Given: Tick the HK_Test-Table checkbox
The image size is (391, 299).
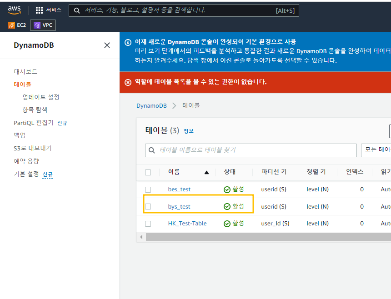Looking at the screenshot, I should pos(148,224).
